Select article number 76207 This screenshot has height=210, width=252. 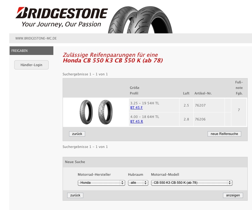[x=200, y=105]
